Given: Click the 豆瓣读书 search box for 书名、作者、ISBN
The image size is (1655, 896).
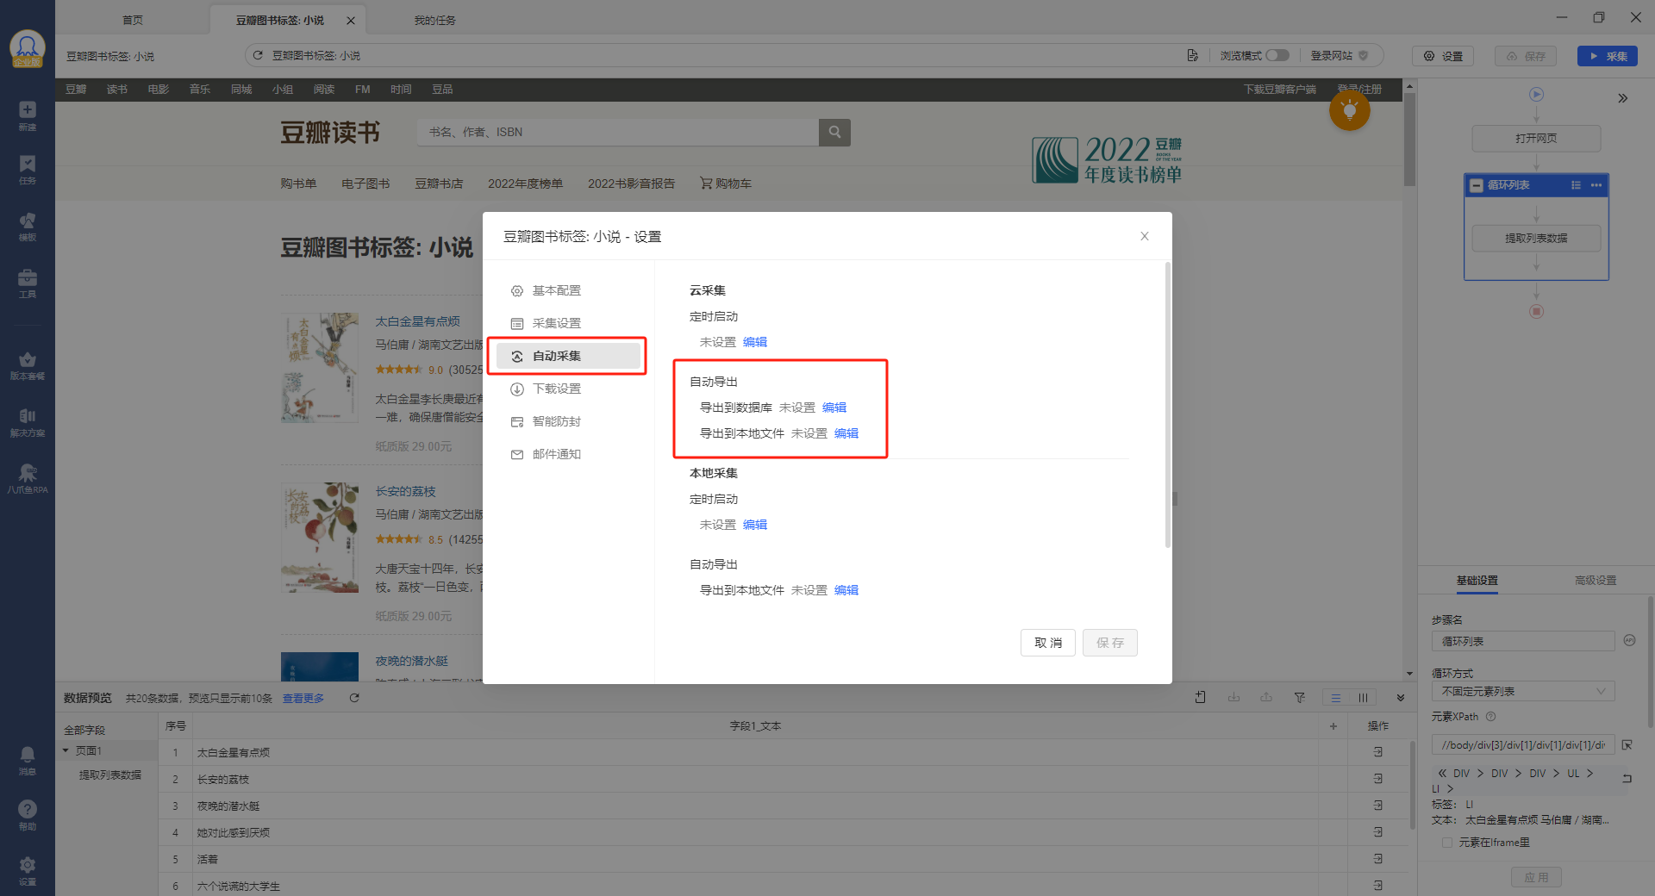Looking at the screenshot, I should (x=617, y=132).
